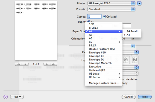Open the Printer dropdown HP LaserJet 1220

111,3
